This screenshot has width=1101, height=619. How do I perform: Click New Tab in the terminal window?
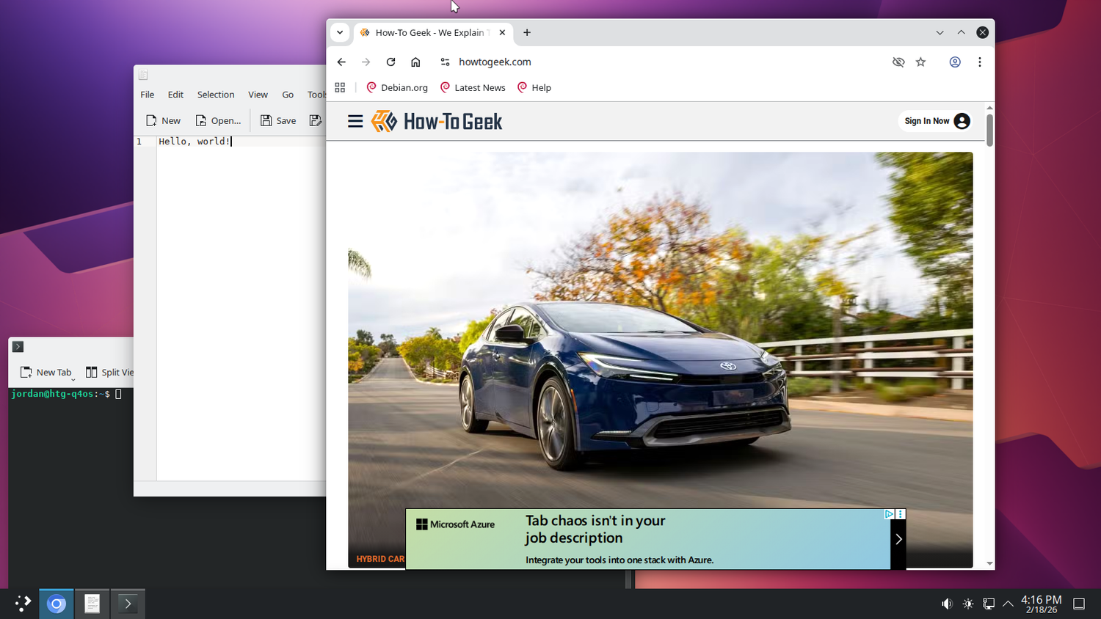point(46,372)
